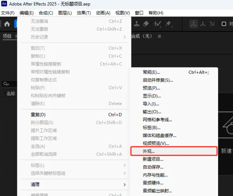Click the 名称 column header
Viewport: 233px width, 196px height.
[x=11, y=94]
